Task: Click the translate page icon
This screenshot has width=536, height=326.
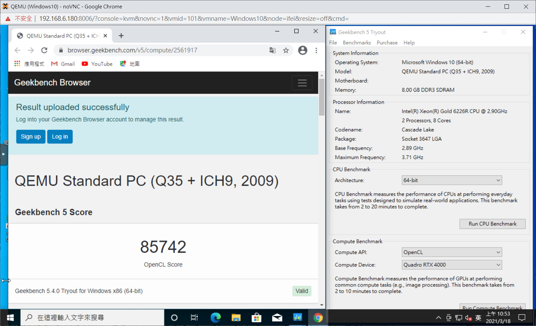Action: pos(273,50)
